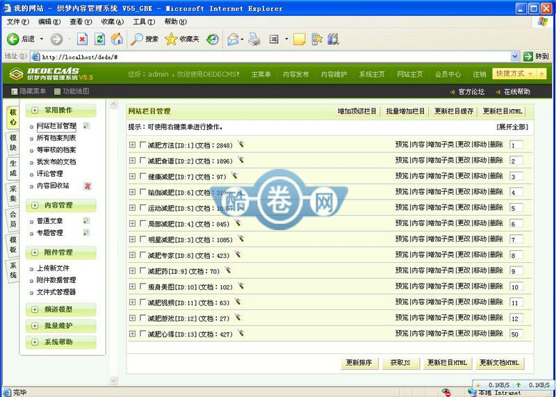Switch to the 采集 side tab
The width and height of the screenshot is (556, 397).
point(13,194)
